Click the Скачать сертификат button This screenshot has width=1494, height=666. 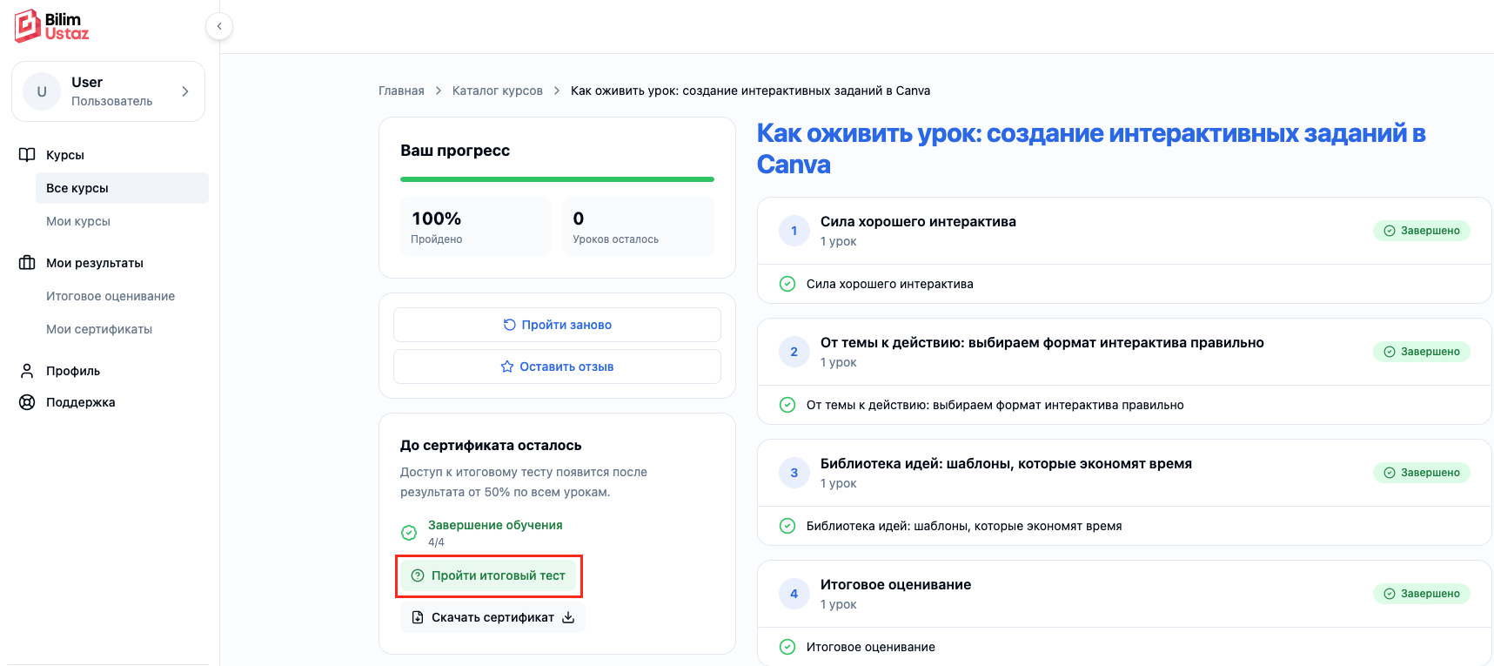coord(492,617)
